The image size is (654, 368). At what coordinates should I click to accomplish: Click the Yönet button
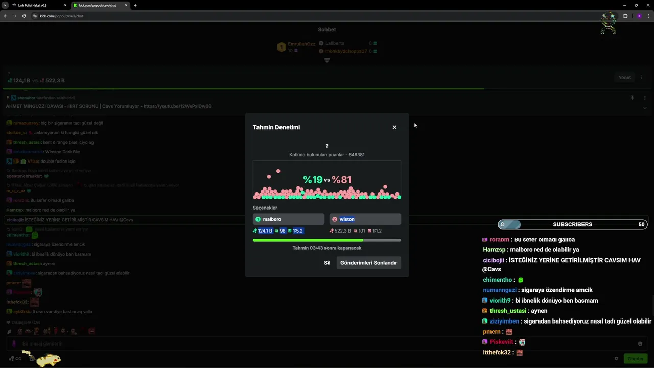pyautogui.click(x=624, y=78)
